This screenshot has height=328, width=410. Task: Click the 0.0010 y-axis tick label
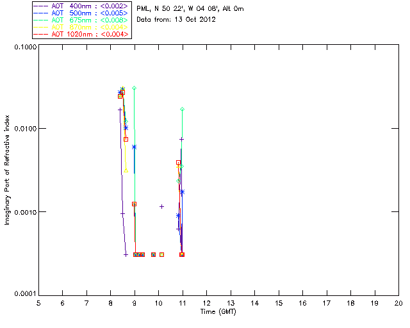point(26,212)
